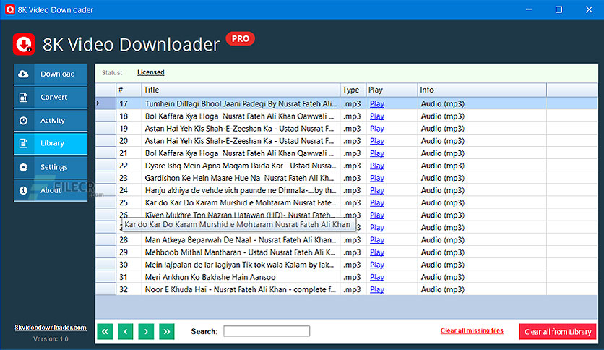Select title 'Noor E Khuda Hai'

(241, 289)
